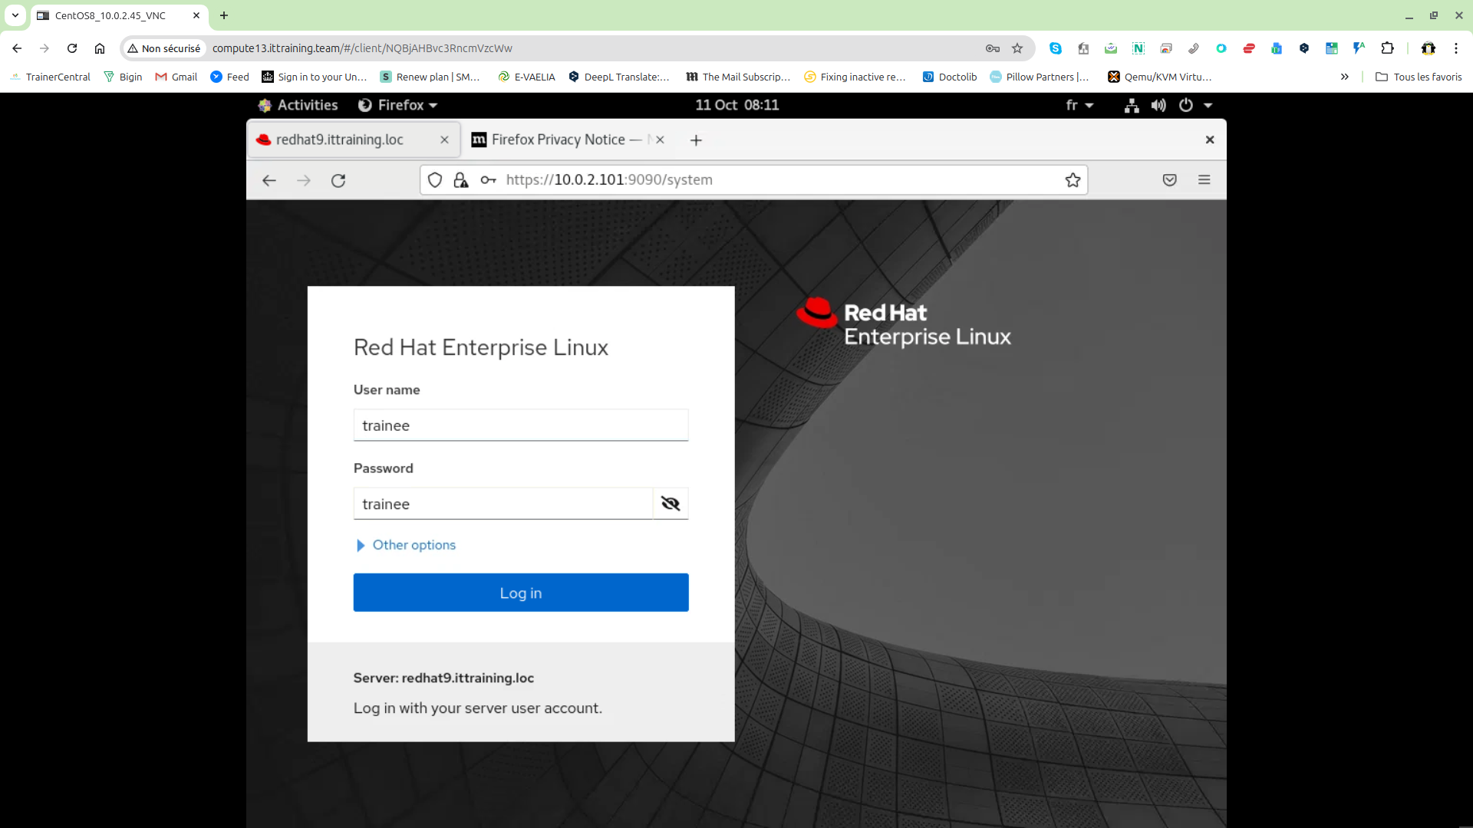The image size is (1473, 828).
Task: Open Doctolib bookmark
Action: click(950, 77)
